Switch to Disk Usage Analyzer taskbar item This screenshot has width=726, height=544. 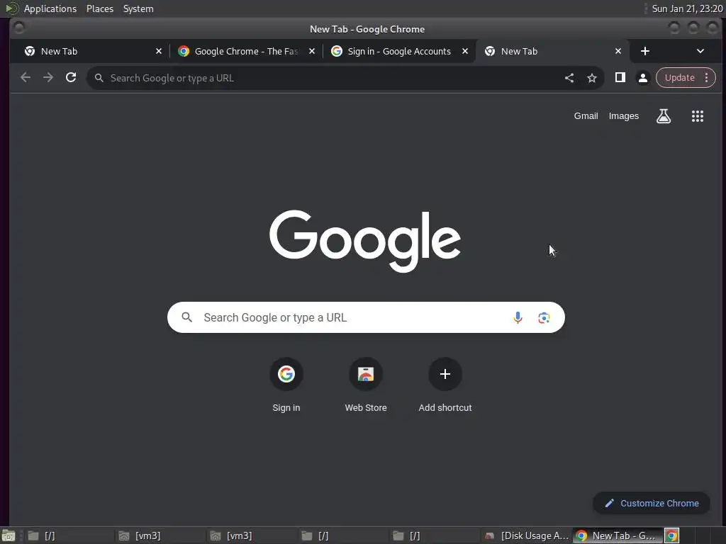527,535
